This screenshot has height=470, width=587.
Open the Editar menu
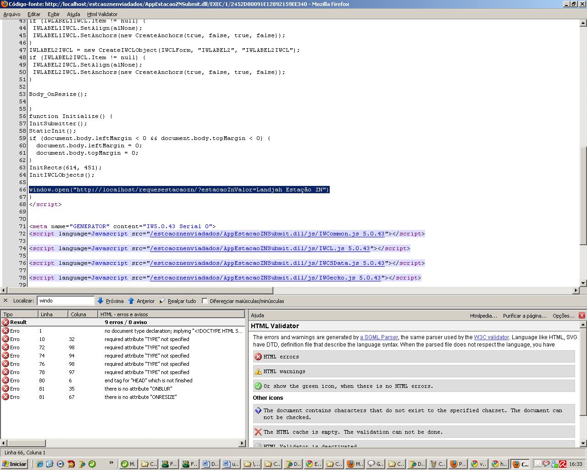(34, 14)
